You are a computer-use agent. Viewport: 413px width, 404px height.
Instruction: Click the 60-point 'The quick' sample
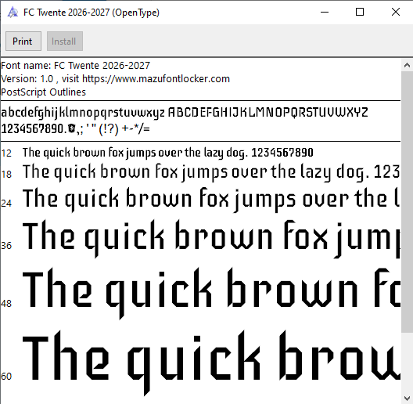click(211, 363)
